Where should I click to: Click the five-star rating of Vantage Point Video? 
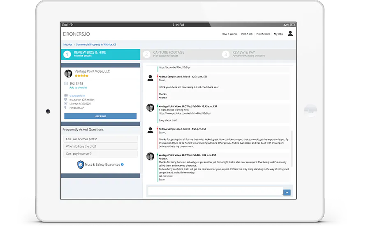(81, 75)
